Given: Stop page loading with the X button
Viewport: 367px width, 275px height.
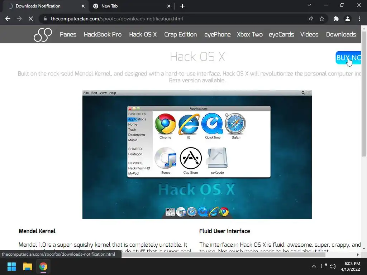Looking at the screenshot, I should pyautogui.click(x=31, y=19).
